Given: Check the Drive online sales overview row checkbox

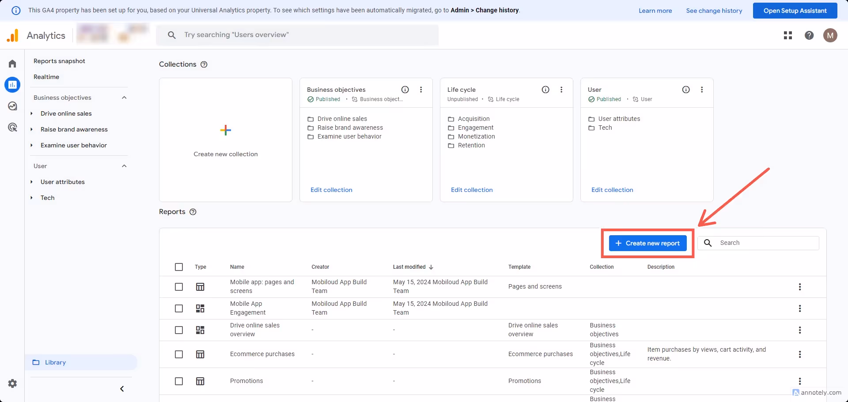Looking at the screenshot, I should point(179,330).
